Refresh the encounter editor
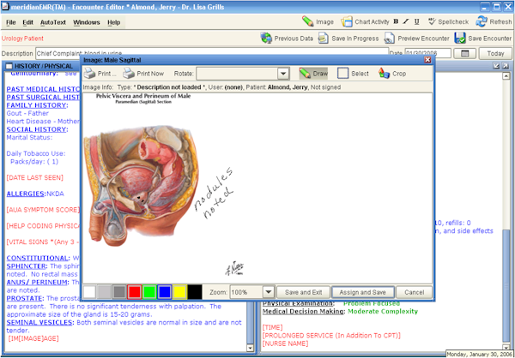 (x=494, y=21)
